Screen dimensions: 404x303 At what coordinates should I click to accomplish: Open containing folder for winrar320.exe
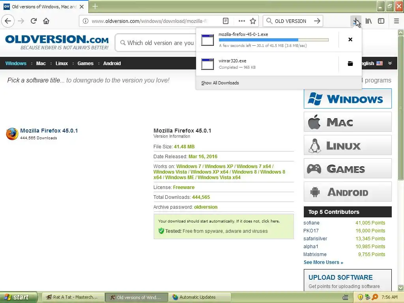click(x=350, y=64)
